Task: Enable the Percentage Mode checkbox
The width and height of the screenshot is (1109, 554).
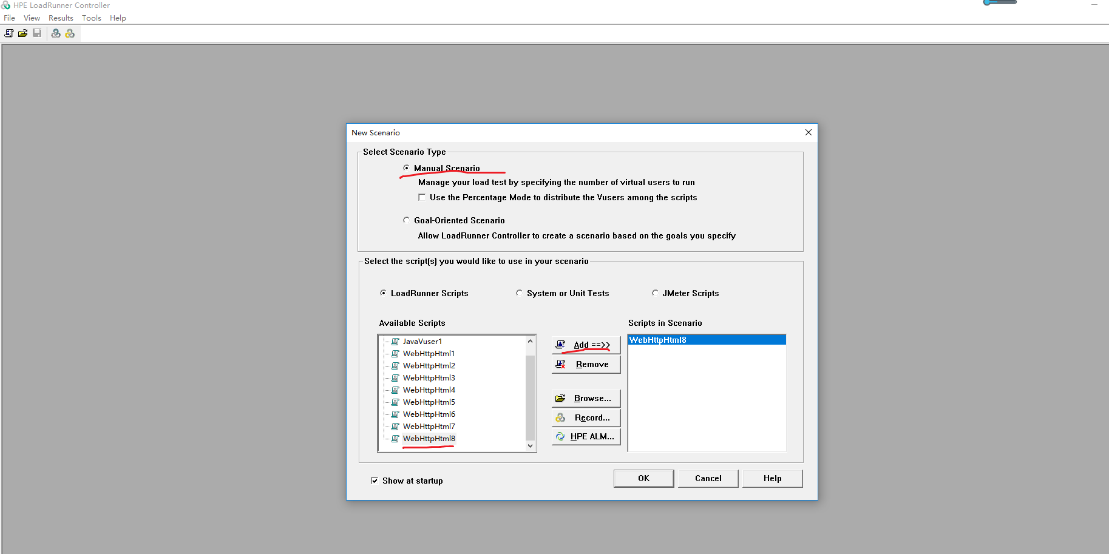Action: tap(422, 197)
